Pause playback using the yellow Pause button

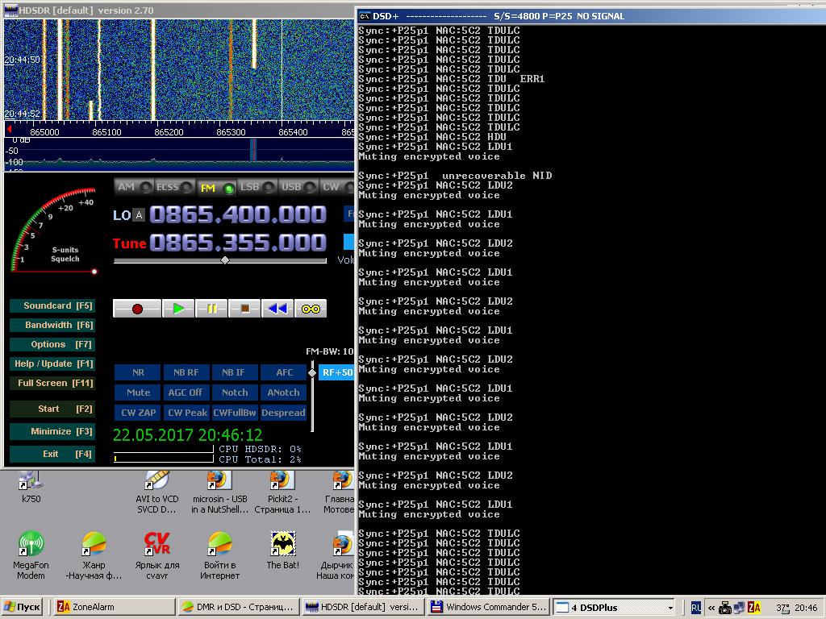211,309
